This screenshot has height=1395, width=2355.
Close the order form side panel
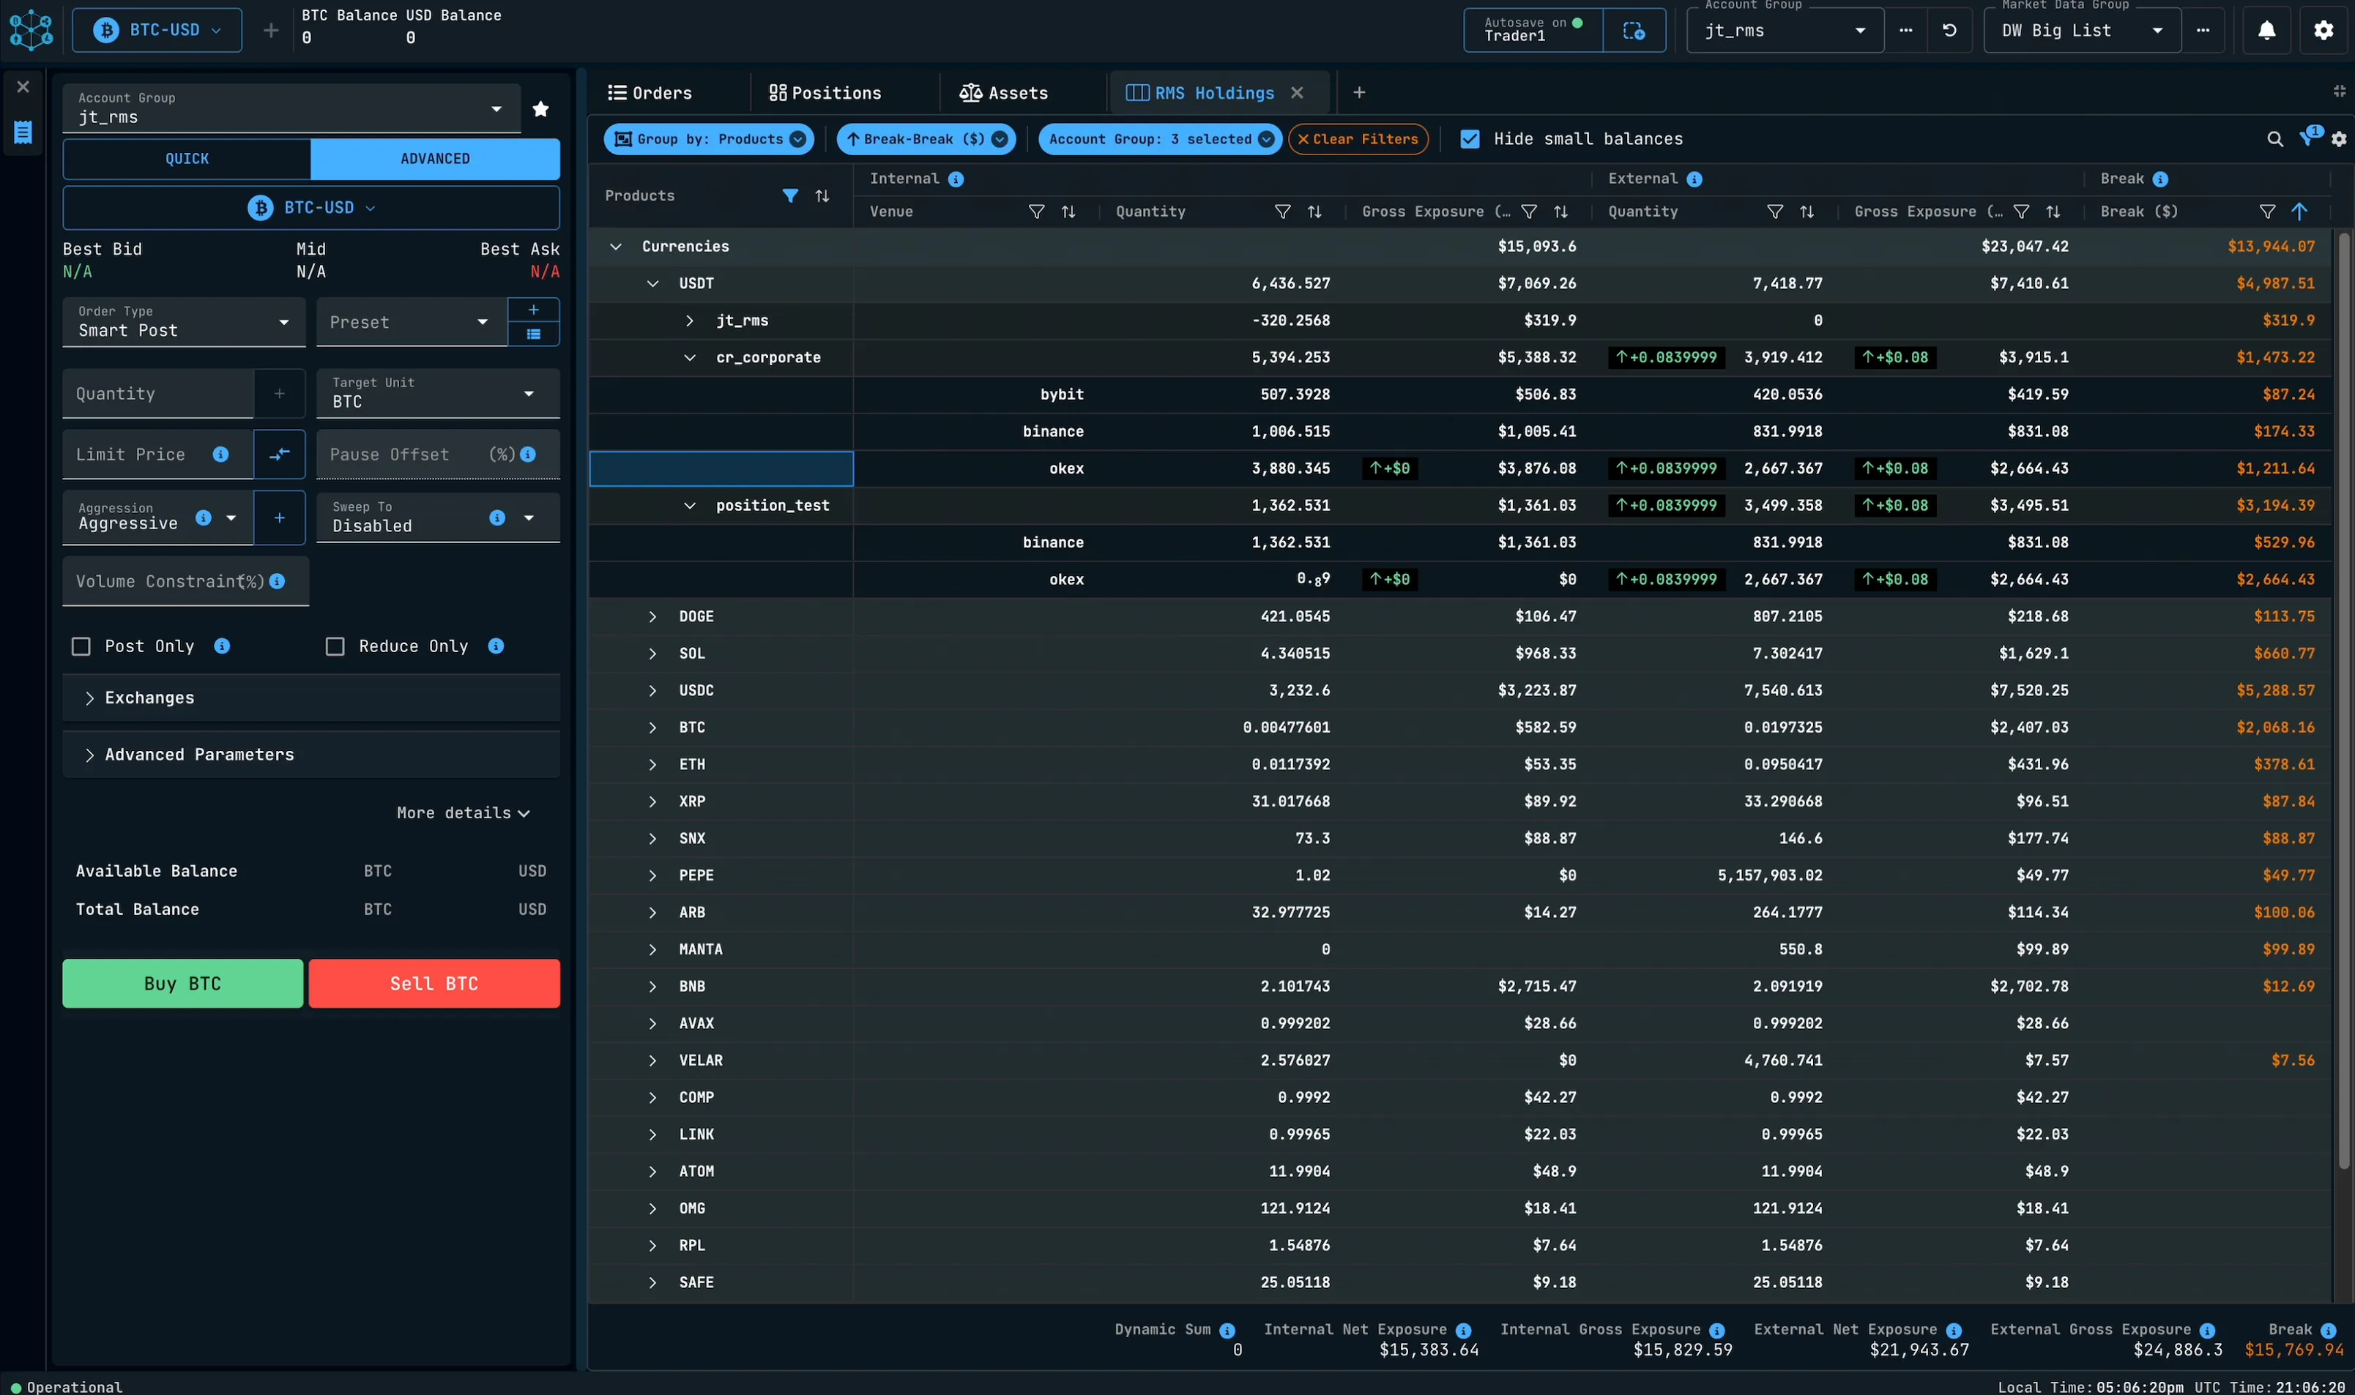point(23,86)
